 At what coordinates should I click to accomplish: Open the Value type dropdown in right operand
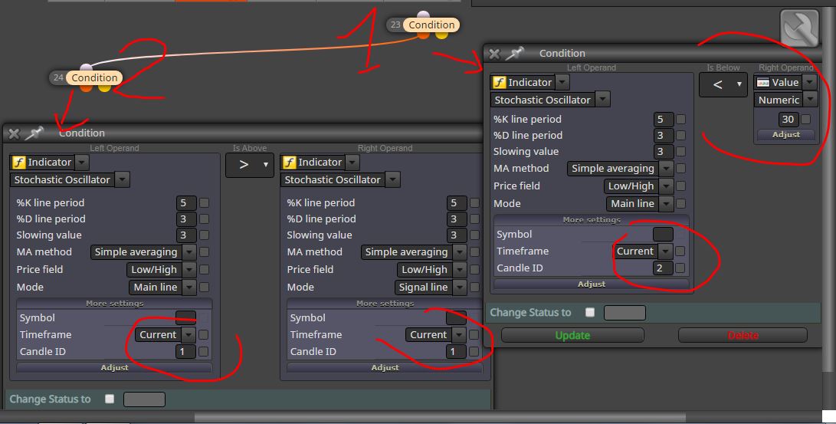810,82
